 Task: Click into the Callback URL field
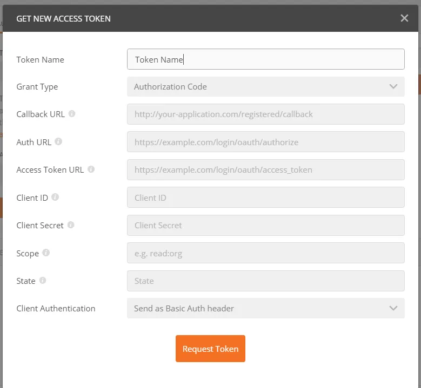(265, 114)
